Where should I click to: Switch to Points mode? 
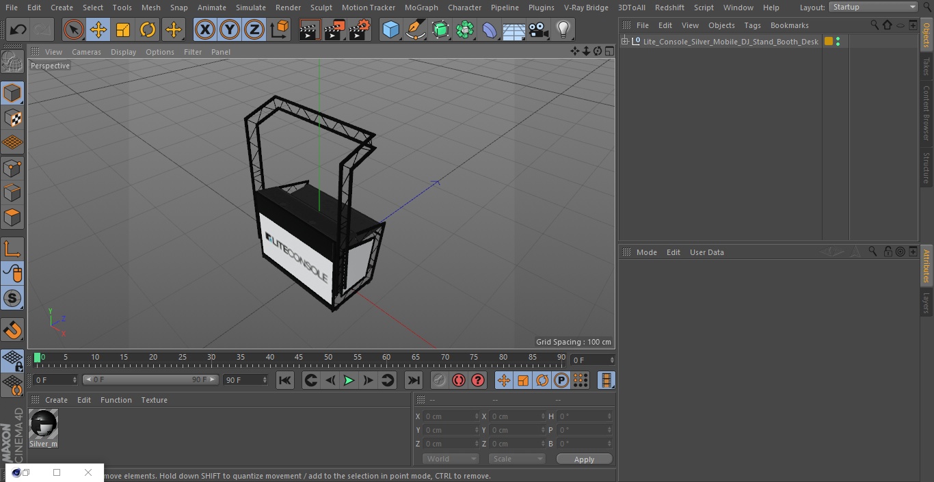click(x=12, y=168)
